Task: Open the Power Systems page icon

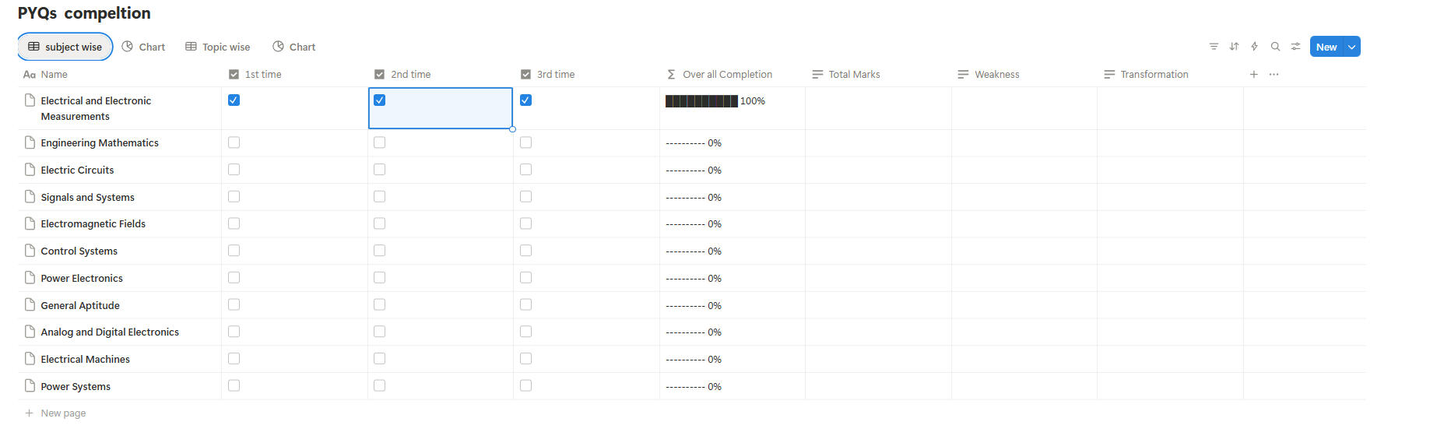Action: 30,386
